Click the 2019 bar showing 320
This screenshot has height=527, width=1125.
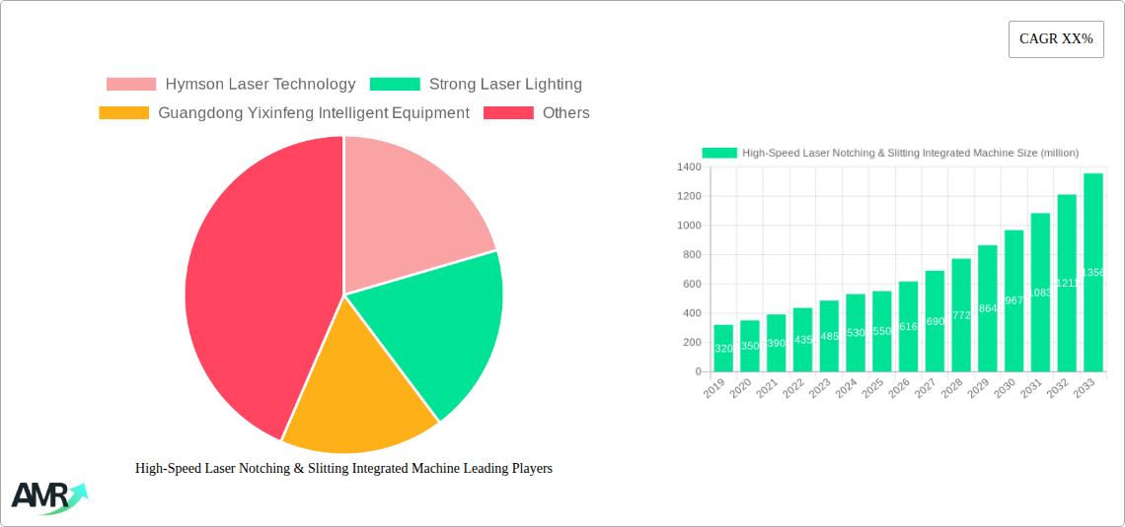pos(723,349)
